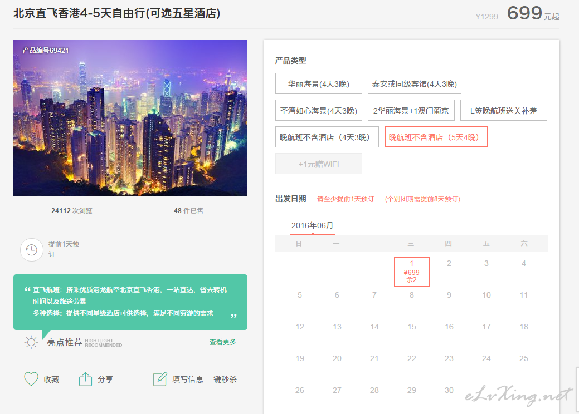Screen dimensions: 579x414
Task: Click calendar date 10
Action: coord(486,295)
